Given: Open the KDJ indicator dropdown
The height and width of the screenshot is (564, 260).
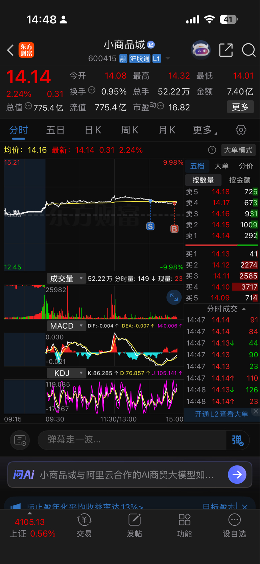Looking at the screenshot, I should (x=66, y=373).
